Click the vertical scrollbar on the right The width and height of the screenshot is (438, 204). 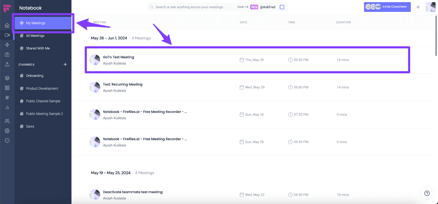point(436,36)
